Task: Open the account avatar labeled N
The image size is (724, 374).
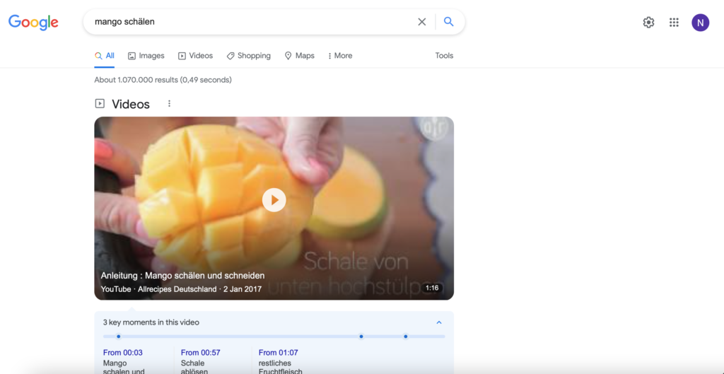Action: click(x=700, y=22)
